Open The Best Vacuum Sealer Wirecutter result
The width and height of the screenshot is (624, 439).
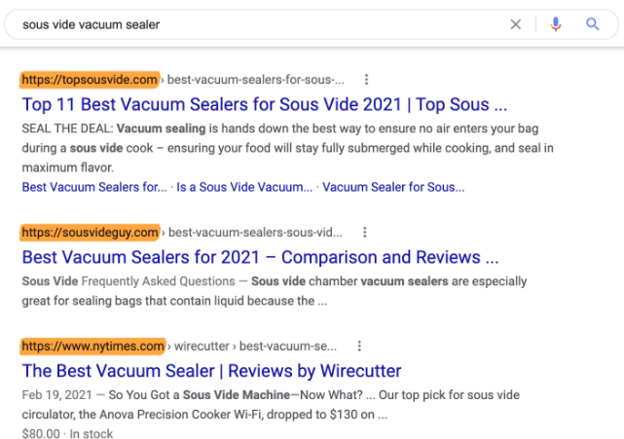tap(211, 371)
